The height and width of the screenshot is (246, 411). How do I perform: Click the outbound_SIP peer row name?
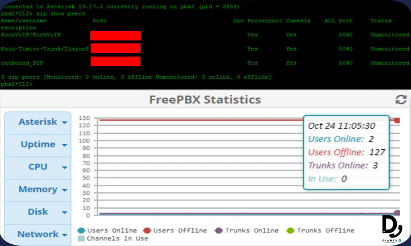pyautogui.click(x=22, y=63)
